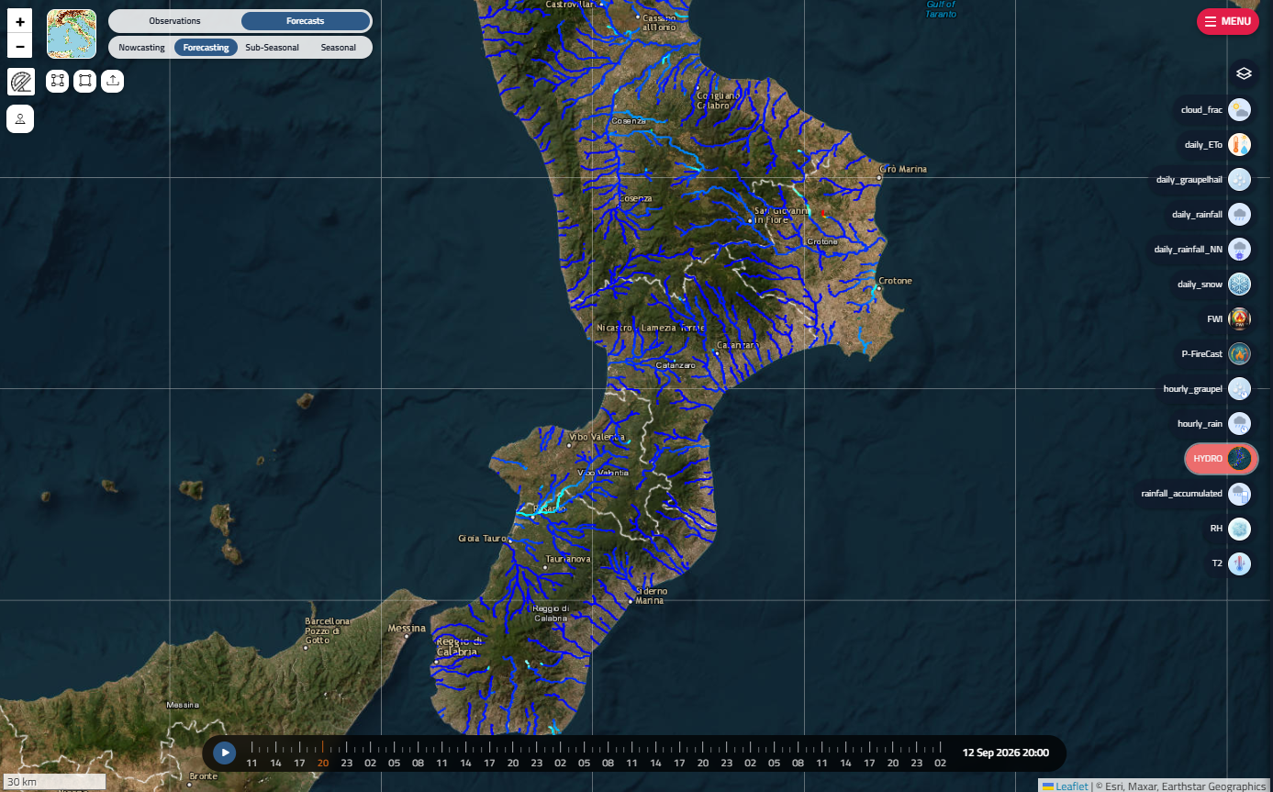Select the rectangle selection tool

pyautogui.click(x=85, y=81)
